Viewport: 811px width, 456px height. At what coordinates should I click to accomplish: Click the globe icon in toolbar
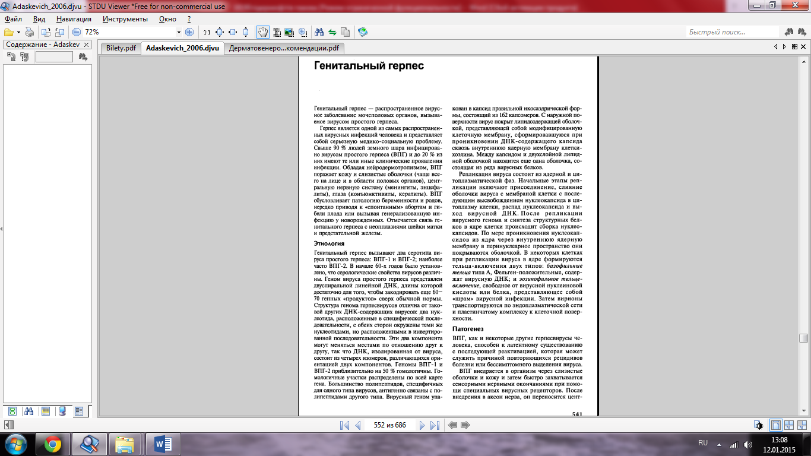point(363,32)
